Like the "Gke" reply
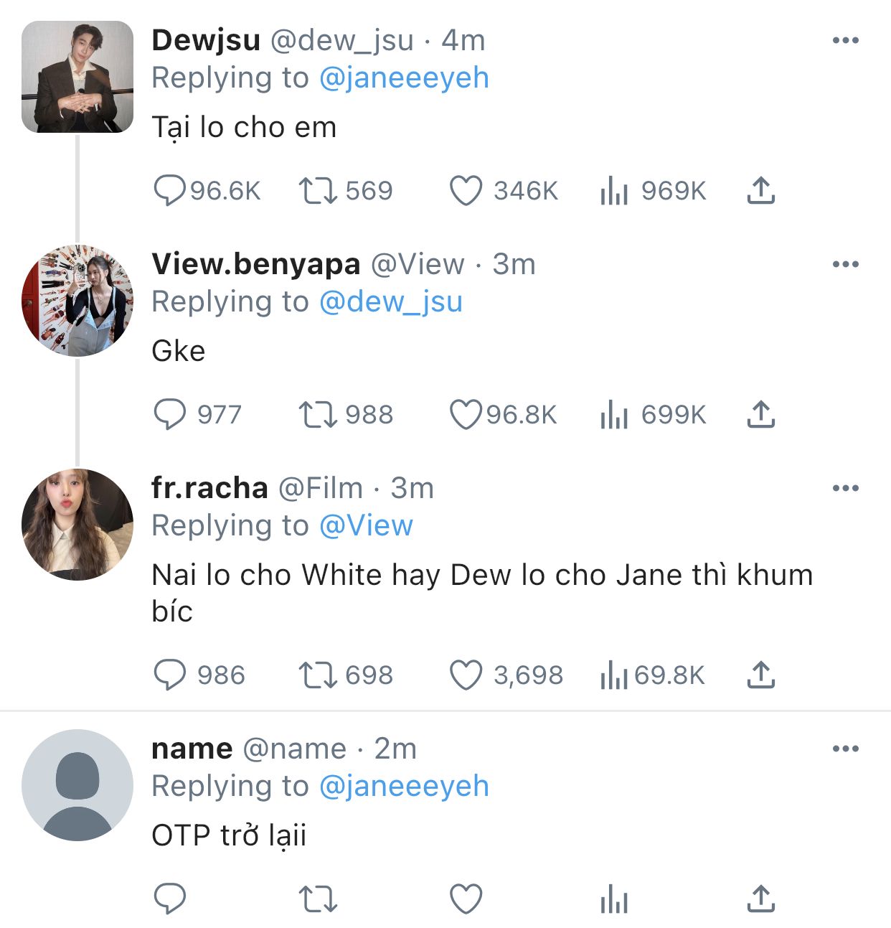The width and height of the screenshot is (891, 928). 466,415
